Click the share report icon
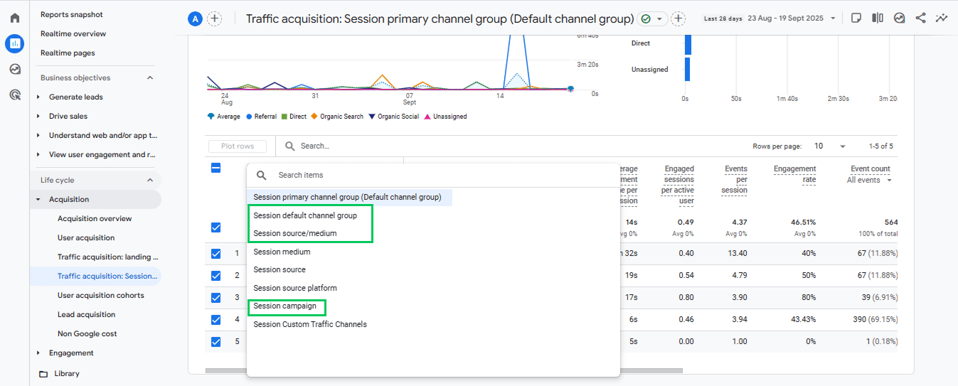Image resolution: width=958 pixels, height=386 pixels. click(x=920, y=18)
